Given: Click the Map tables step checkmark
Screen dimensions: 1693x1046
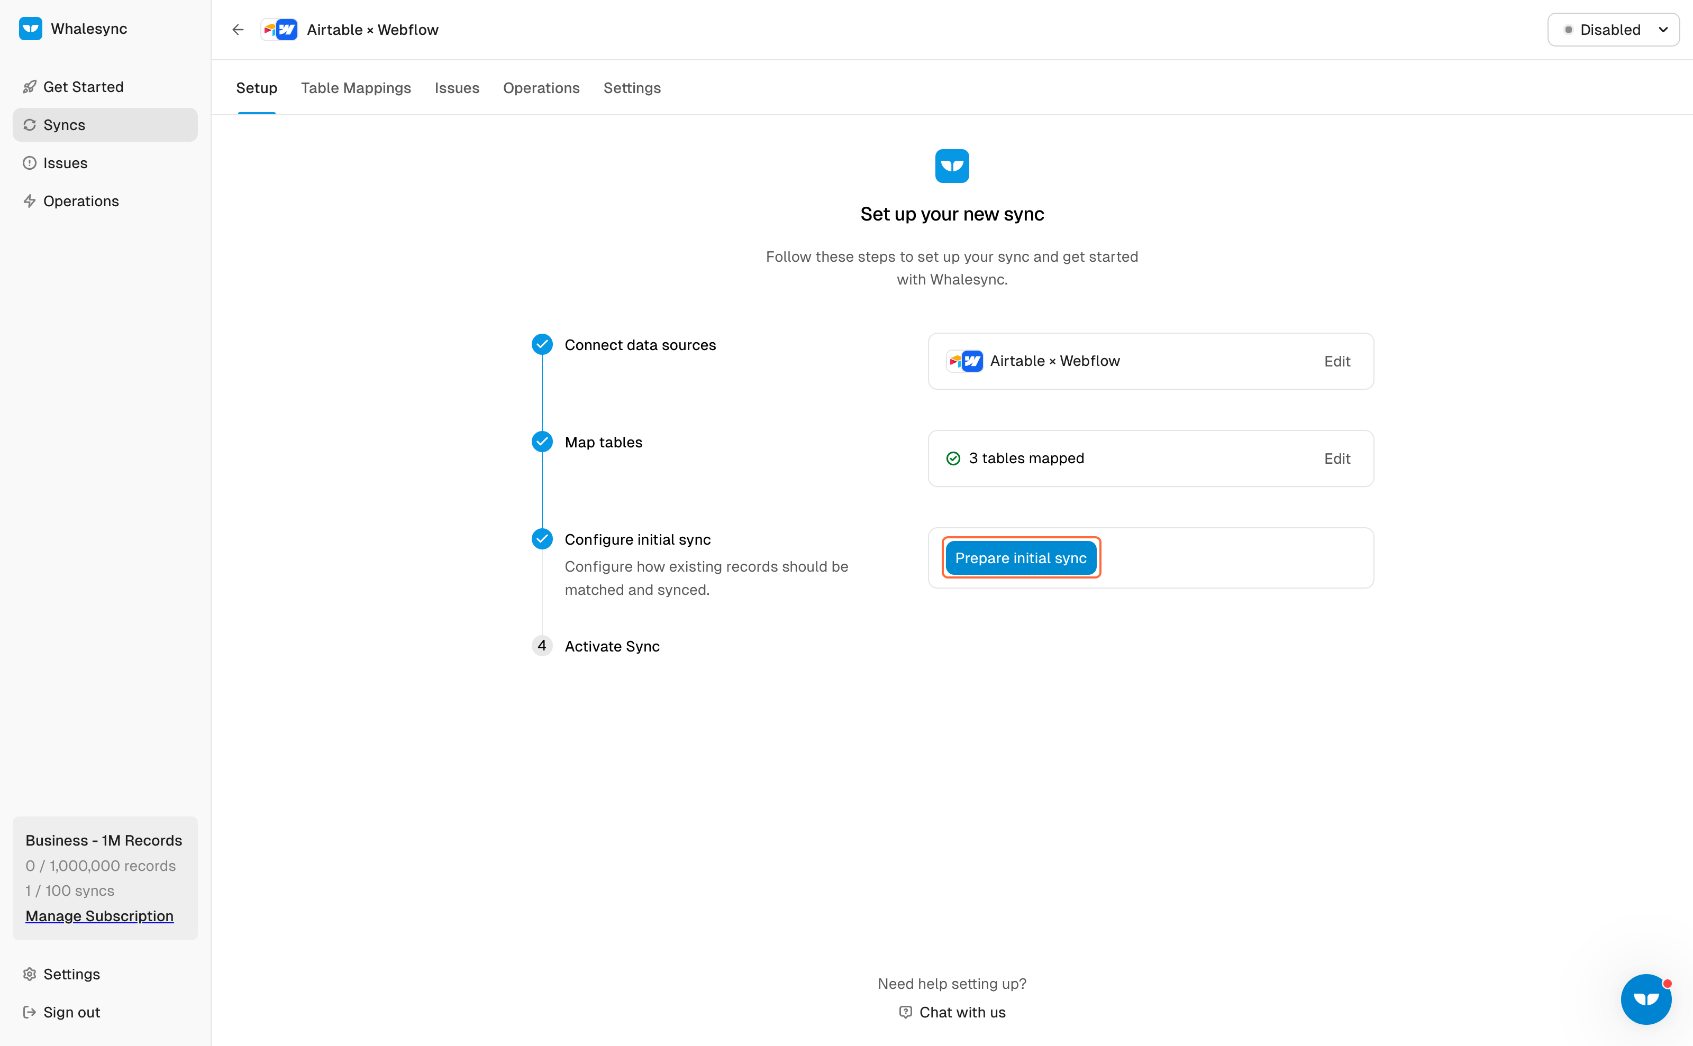Looking at the screenshot, I should [x=542, y=442].
